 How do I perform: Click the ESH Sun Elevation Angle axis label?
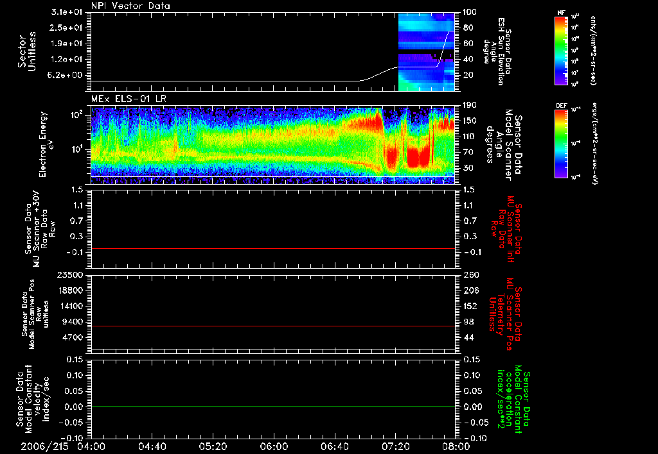pyautogui.click(x=499, y=51)
